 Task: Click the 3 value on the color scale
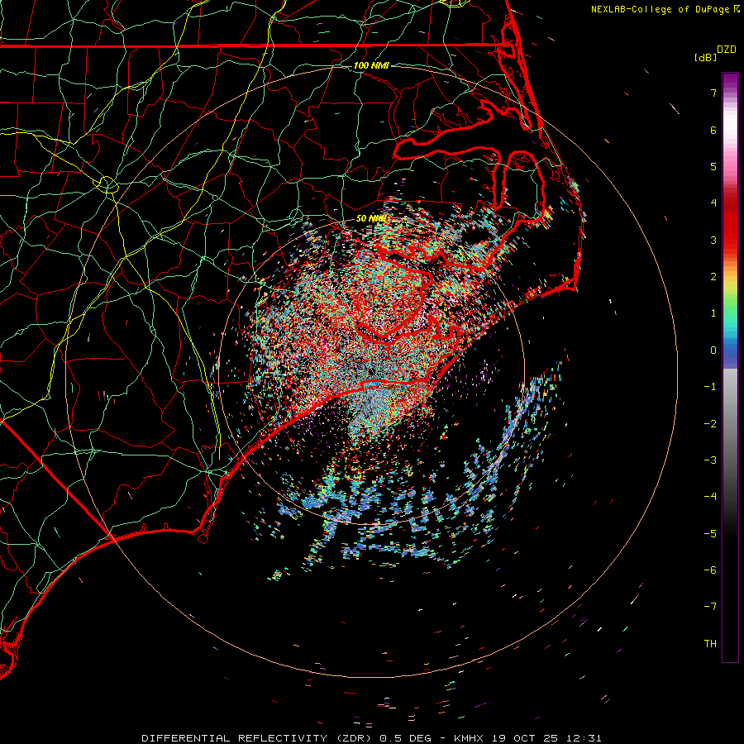pyautogui.click(x=713, y=240)
